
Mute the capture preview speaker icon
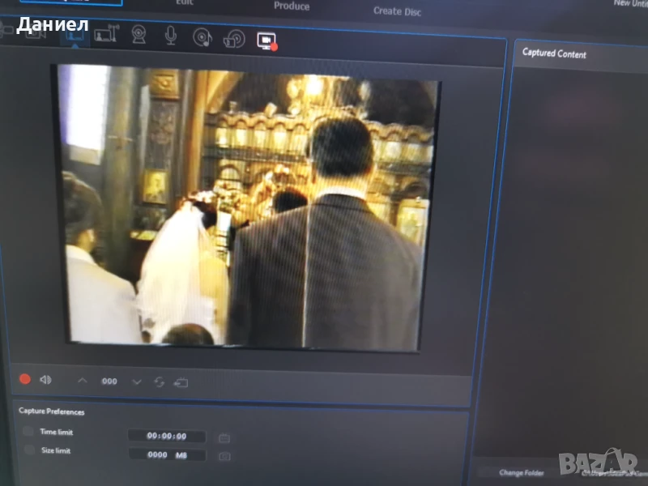(x=45, y=379)
